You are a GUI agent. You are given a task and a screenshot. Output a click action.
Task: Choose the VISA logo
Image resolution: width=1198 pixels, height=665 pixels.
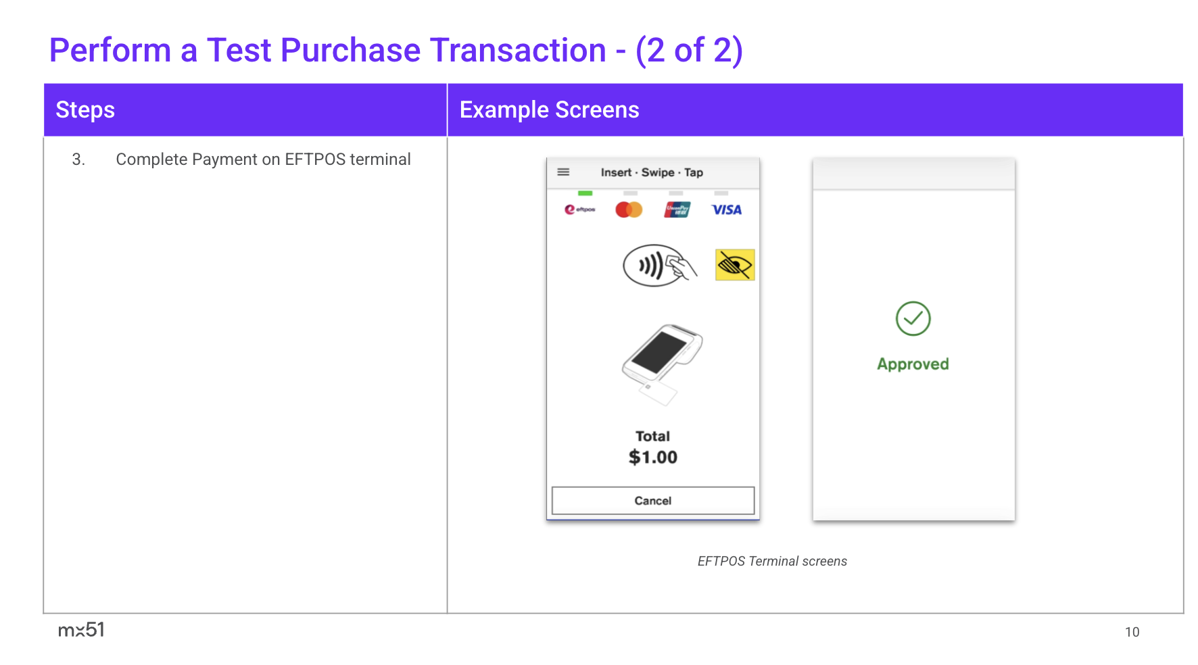click(726, 210)
